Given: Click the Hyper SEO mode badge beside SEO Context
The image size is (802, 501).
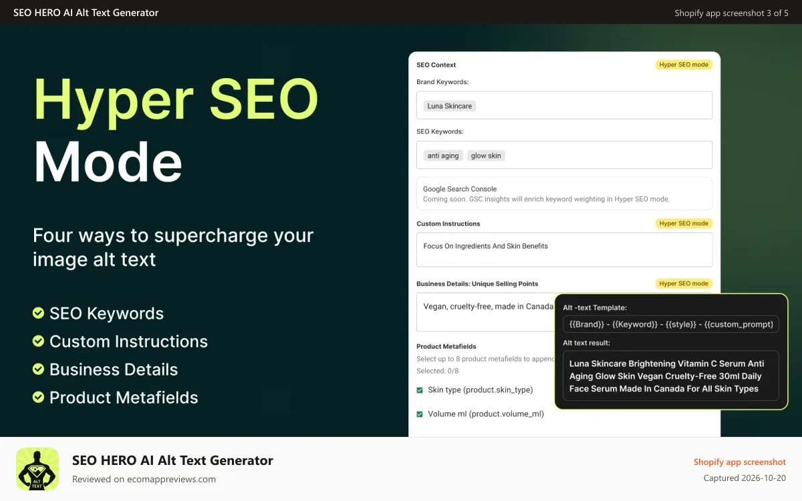Looking at the screenshot, I should tap(684, 65).
